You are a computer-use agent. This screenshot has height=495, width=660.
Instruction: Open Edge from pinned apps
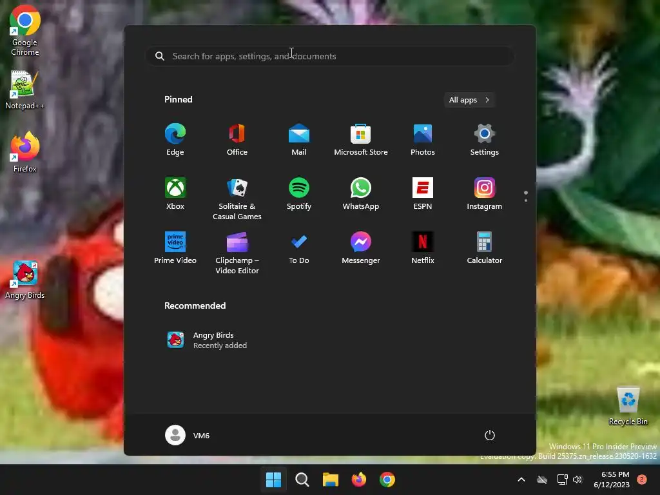[175, 140]
